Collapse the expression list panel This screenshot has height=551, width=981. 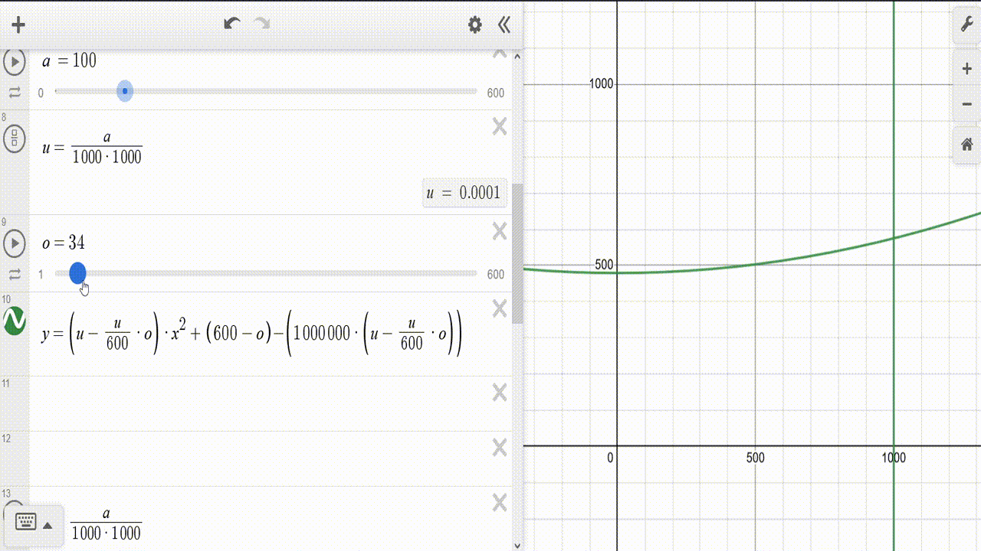504,25
